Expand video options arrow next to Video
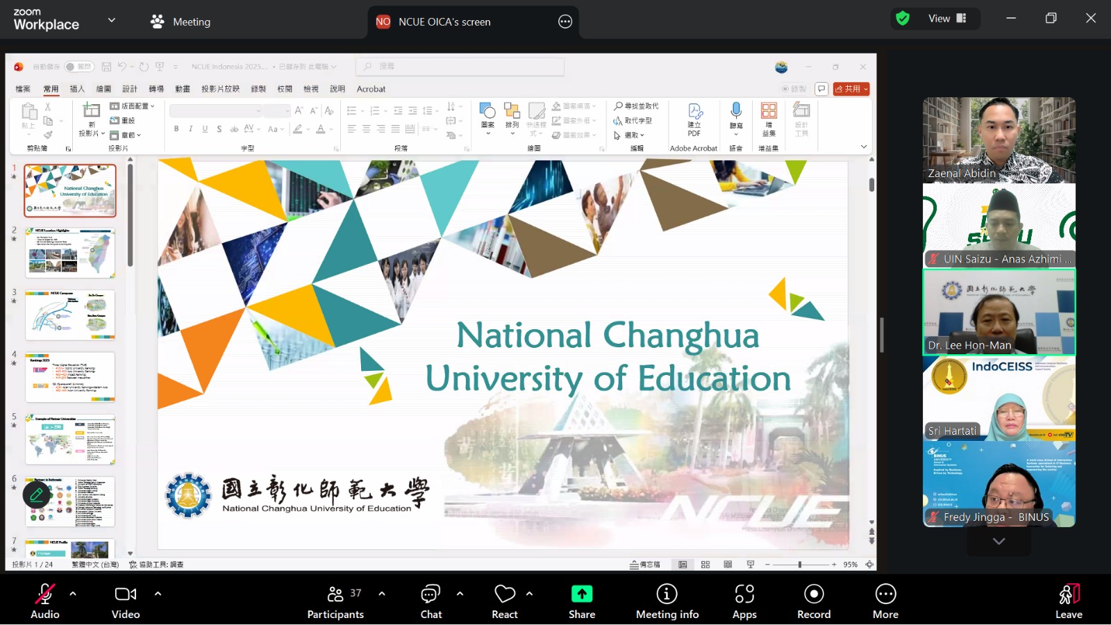Image resolution: width=1111 pixels, height=625 pixels. click(158, 594)
